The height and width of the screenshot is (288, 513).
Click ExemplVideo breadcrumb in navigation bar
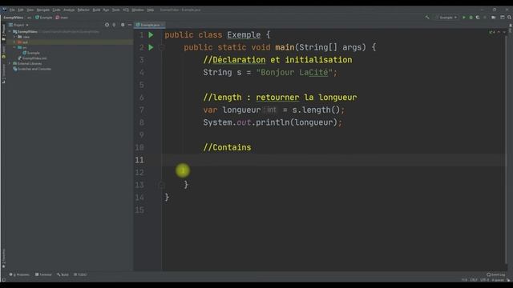coord(14,18)
